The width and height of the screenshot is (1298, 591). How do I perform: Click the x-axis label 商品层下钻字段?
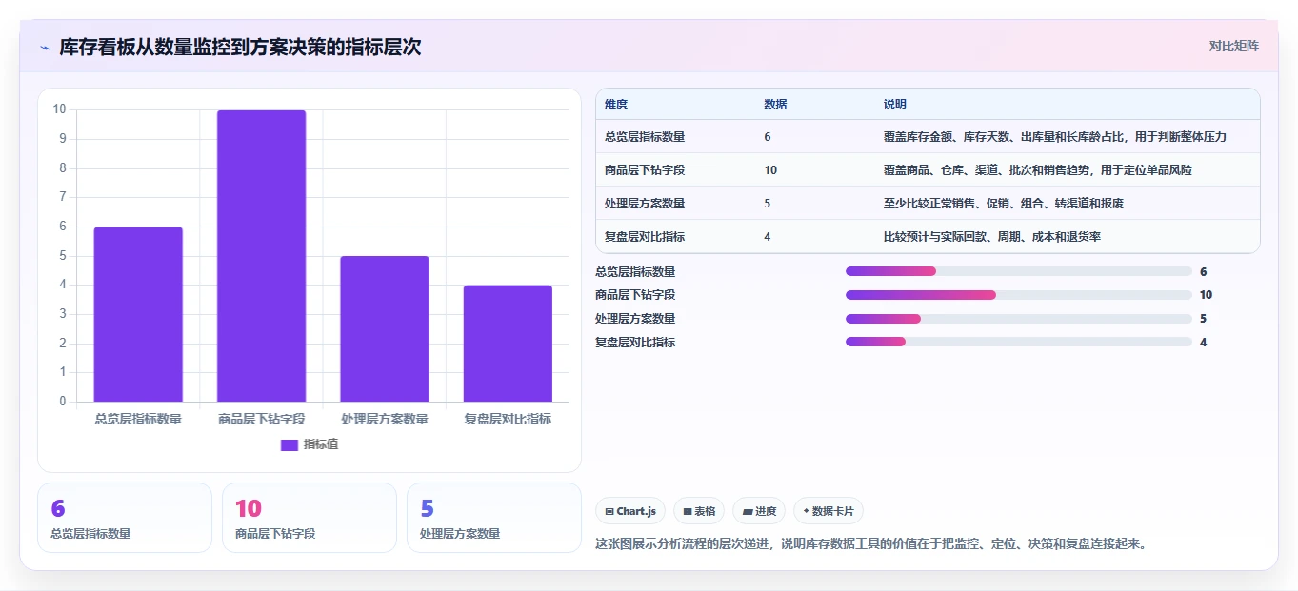[261, 419]
